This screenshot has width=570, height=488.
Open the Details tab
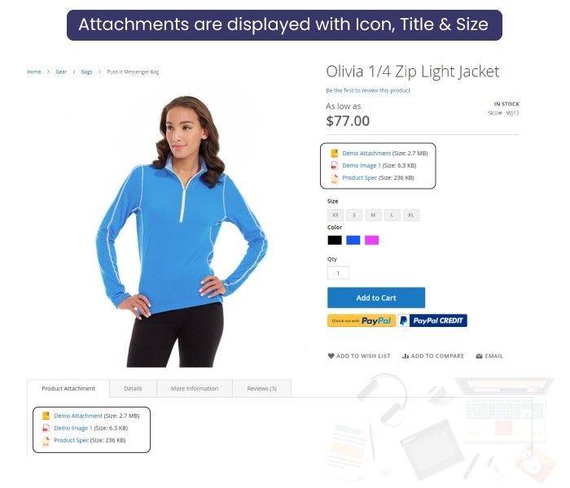(x=133, y=389)
